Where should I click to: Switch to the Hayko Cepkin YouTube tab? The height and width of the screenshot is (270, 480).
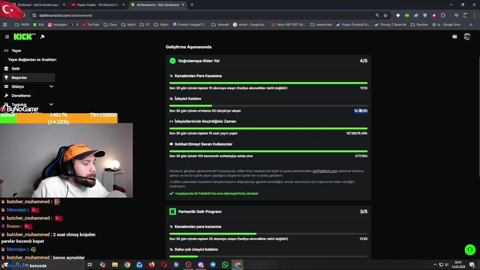pos(97,5)
